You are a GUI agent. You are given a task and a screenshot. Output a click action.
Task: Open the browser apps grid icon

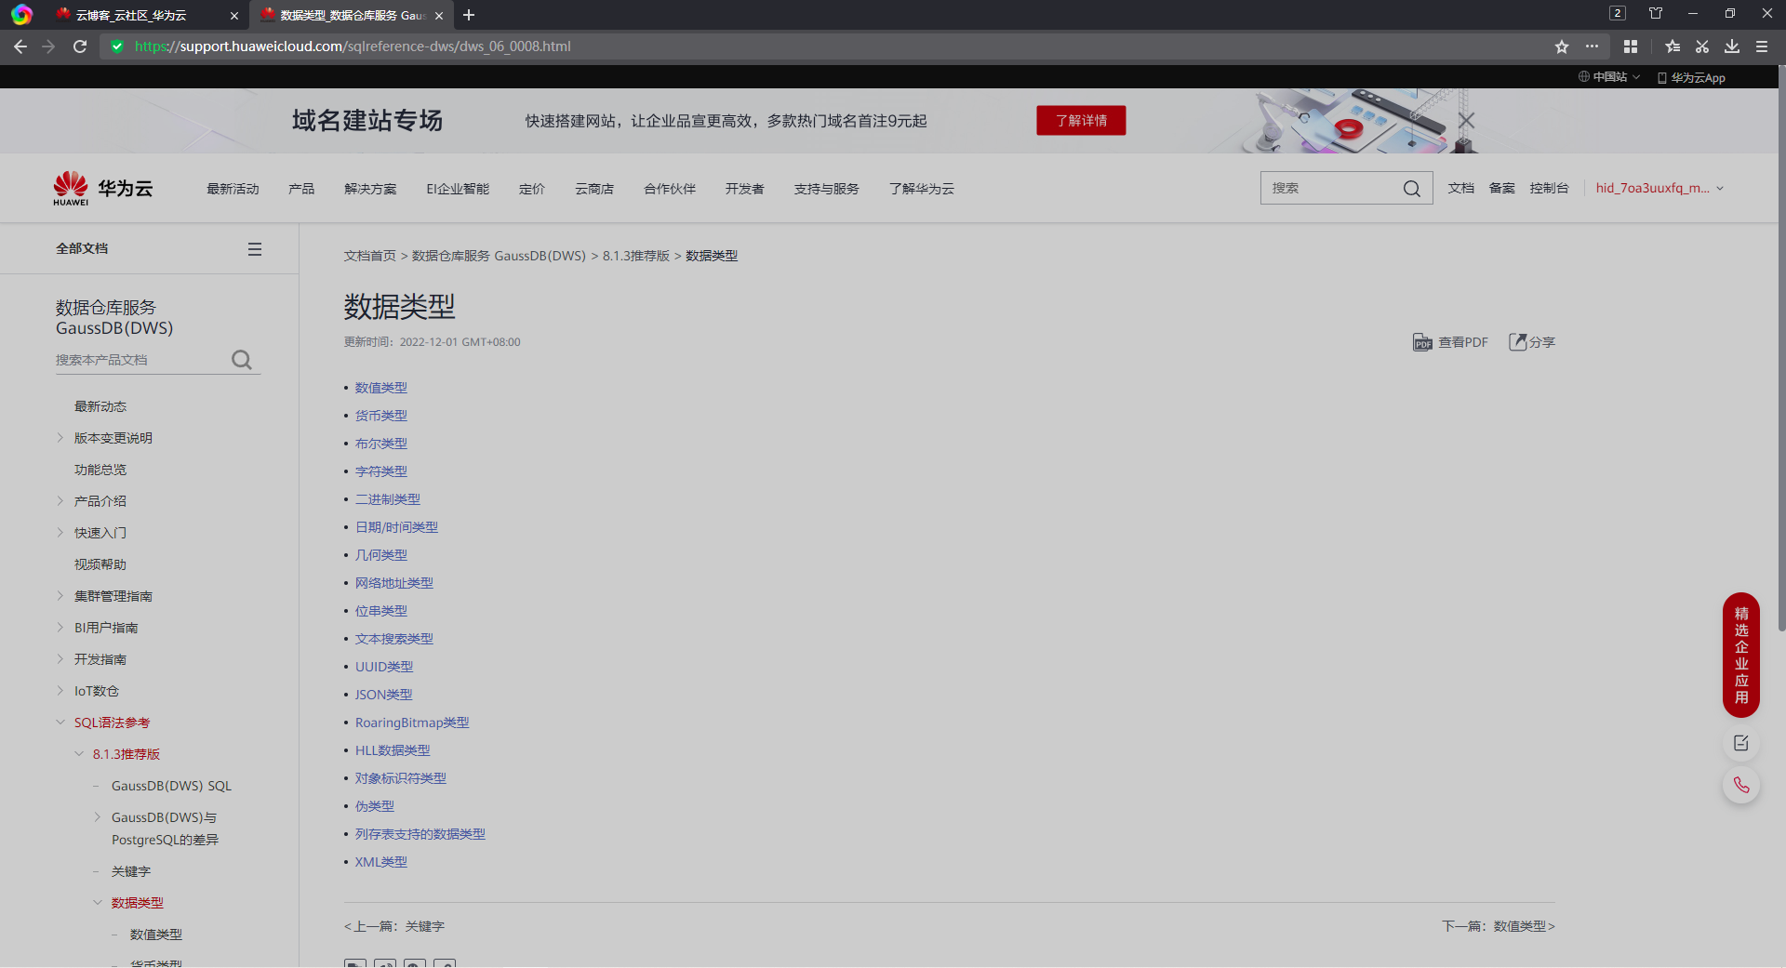(1631, 46)
